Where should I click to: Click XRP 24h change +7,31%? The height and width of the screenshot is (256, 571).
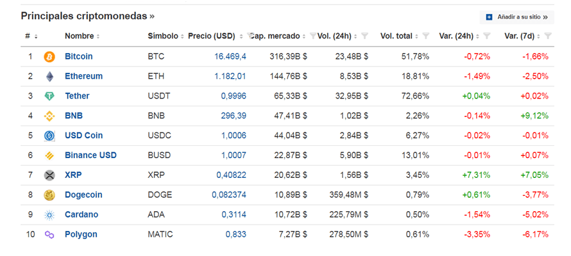point(476,175)
